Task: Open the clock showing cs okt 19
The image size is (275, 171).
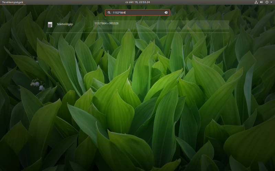Action: click(x=137, y=2)
